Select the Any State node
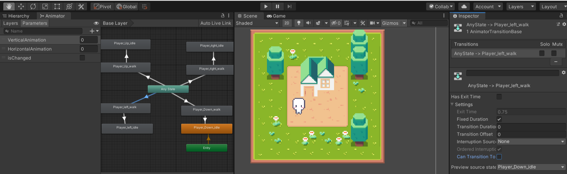567x174 pixels. pyautogui.click(x=168, y=89)
